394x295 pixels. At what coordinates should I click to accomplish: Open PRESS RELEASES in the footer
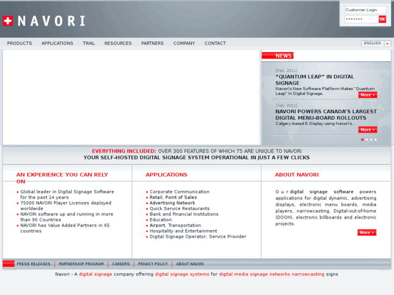pyautogui.click(x=34, y=264)
